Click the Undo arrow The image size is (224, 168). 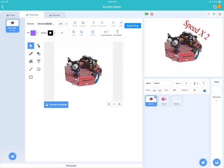coord(61,24)
